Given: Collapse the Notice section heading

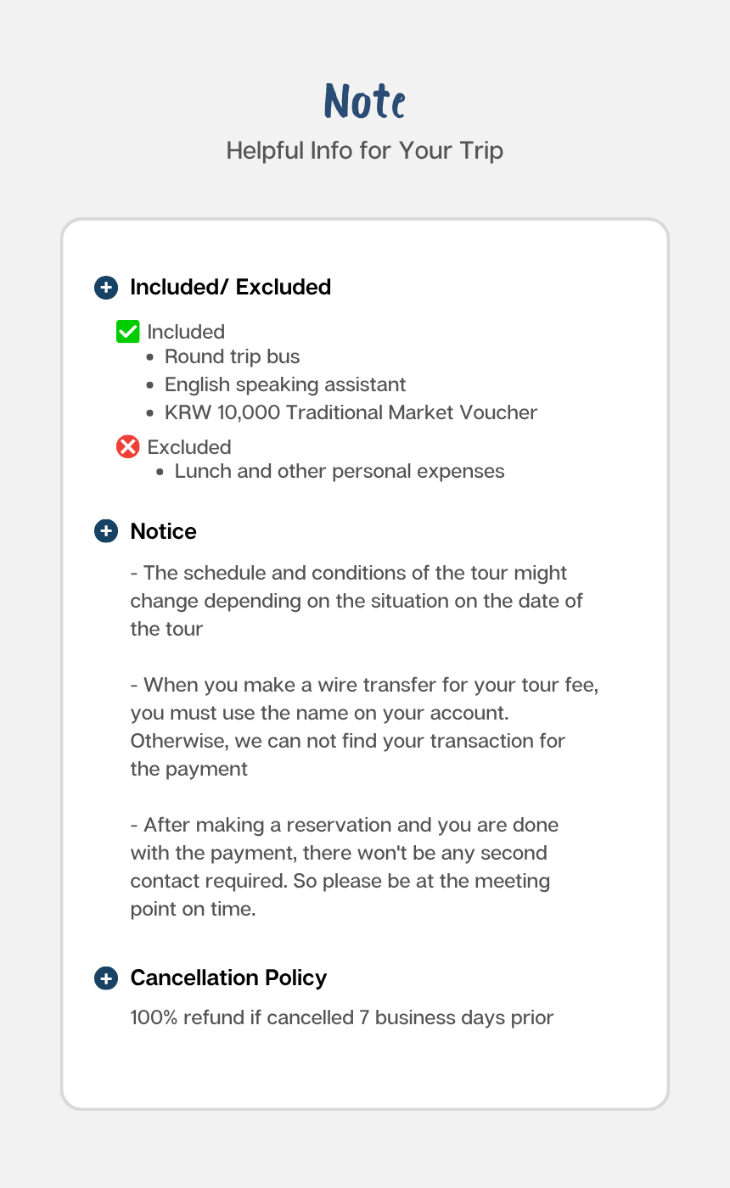Looking at the screenshot, I should pyautogui.click(x=163, y=531).
